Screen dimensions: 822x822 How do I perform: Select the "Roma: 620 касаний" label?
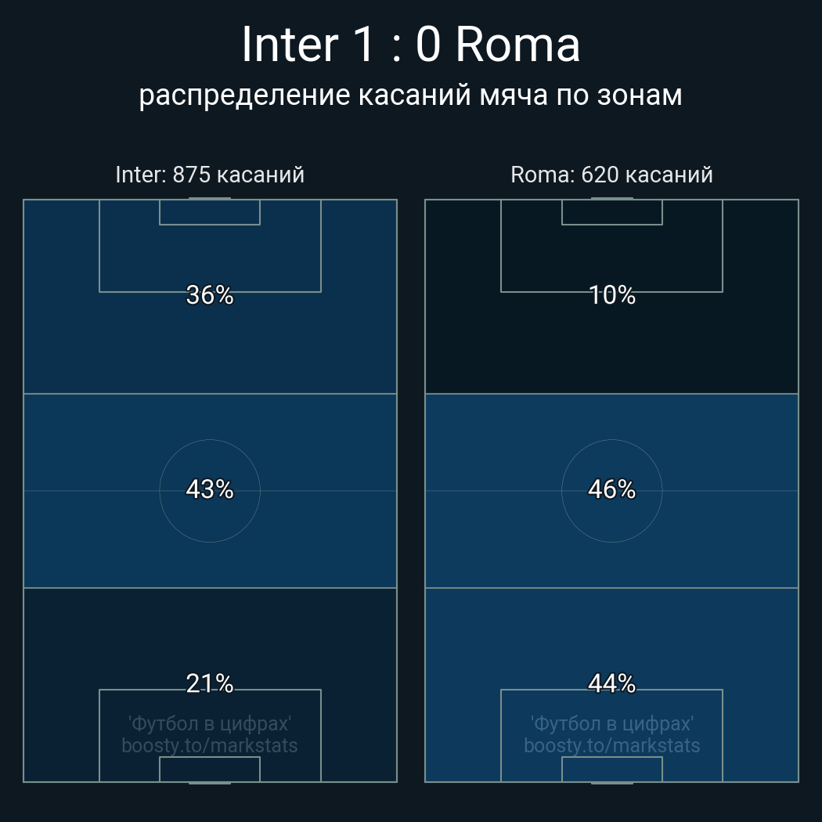[x=611, y=175]
